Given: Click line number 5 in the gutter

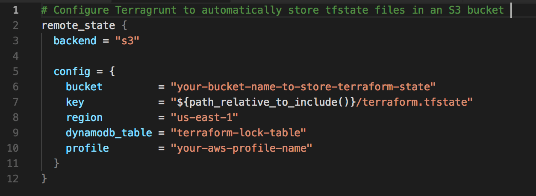Looking at the screenshot, I should tap(15, 72).
